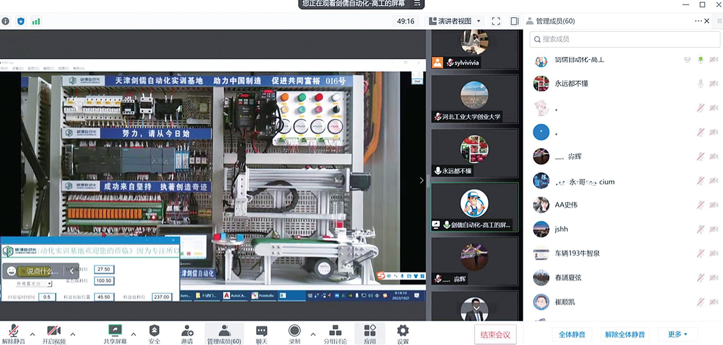Image resolution: width=723 pixels, height=345 pixels.
Task: Select the 永远都不懂 video thumbnail
Action: (x=475, y=153)
